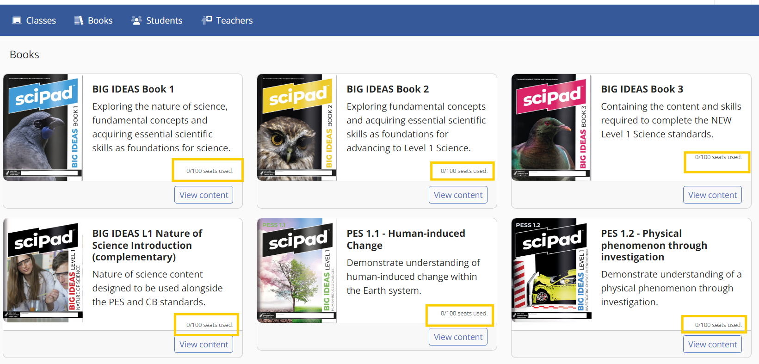View content for PES 1.2 Physical phenomenon
Viewport: 759px width, 364px height.
[712, 344]
